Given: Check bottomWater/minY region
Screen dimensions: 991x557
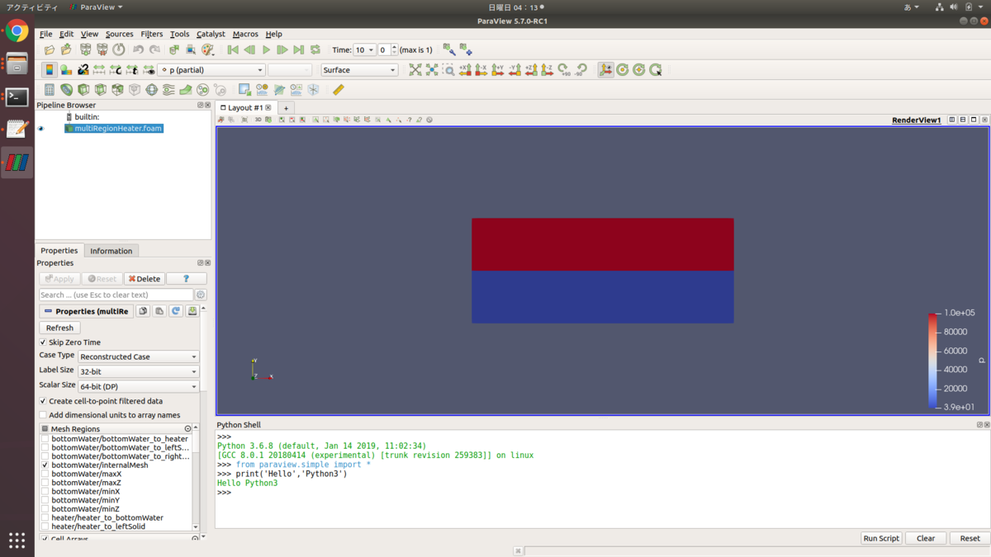Looking at the screenshot, I should (45, 500).
